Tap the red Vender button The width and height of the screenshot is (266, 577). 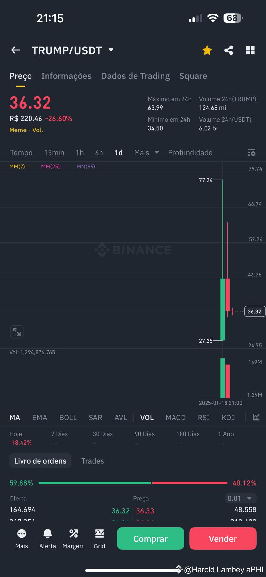pyautogui.click(x=223, y=538)
